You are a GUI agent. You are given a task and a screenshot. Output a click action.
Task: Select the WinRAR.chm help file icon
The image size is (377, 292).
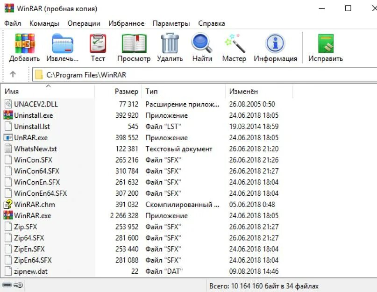coord(8,204)
